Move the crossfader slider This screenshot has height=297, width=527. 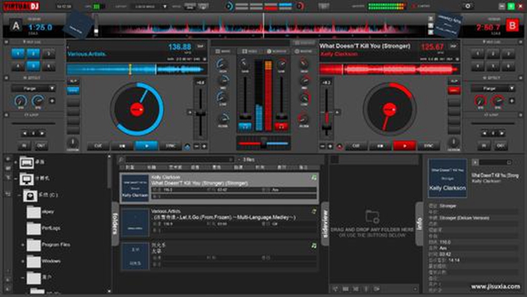[263, 143]
